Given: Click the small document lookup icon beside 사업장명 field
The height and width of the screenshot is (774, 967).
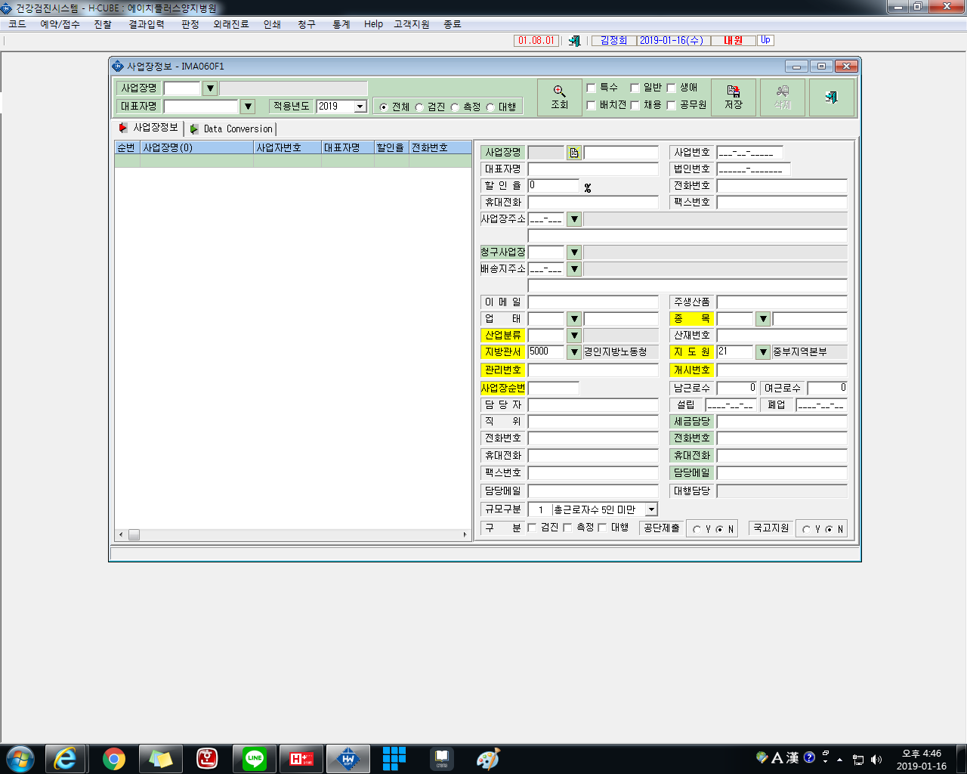Looking at the screenshot, I should click(x=574, y=153).
